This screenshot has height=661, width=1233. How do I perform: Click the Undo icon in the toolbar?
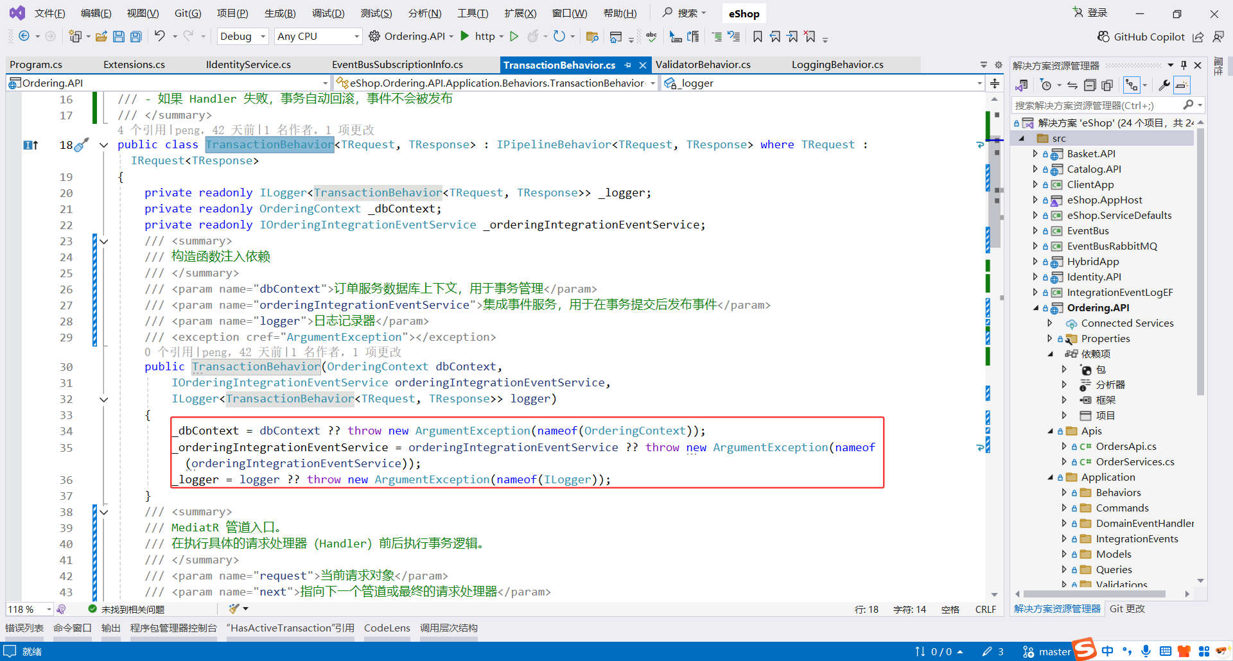tap(161, 36)
